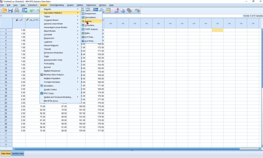
Task: Click the Simulation menu icon
Action: pyautogui.click(x=42, y=86)
